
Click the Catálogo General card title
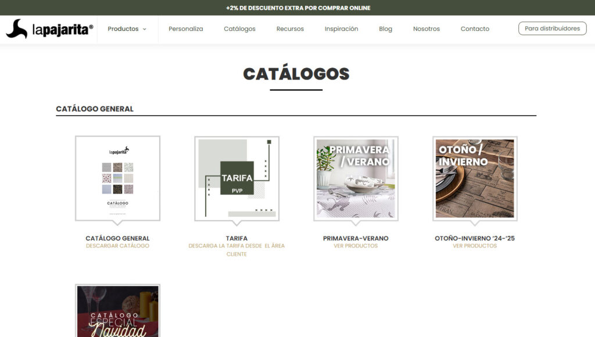117,238
